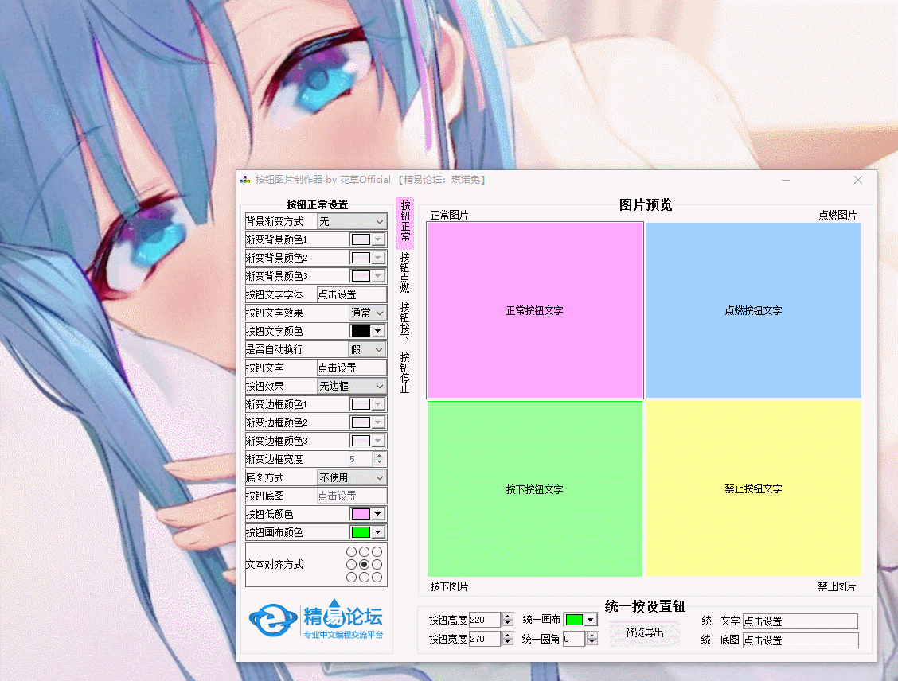Click 点击设置 for 统一底图

coord(801,640)
